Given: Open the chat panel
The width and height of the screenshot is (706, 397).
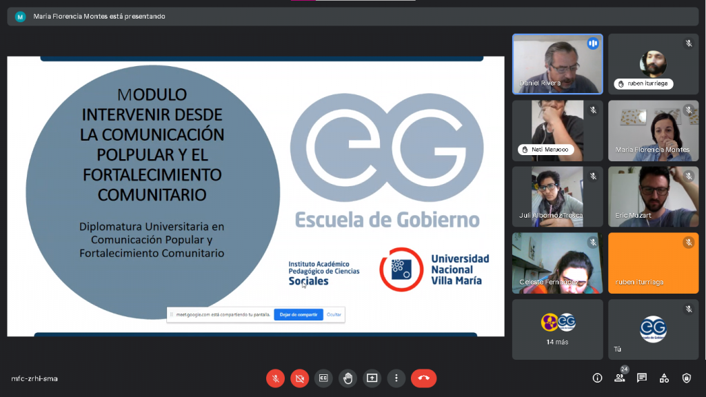Looking at the screenshot, I should click(x=642, y=378).
